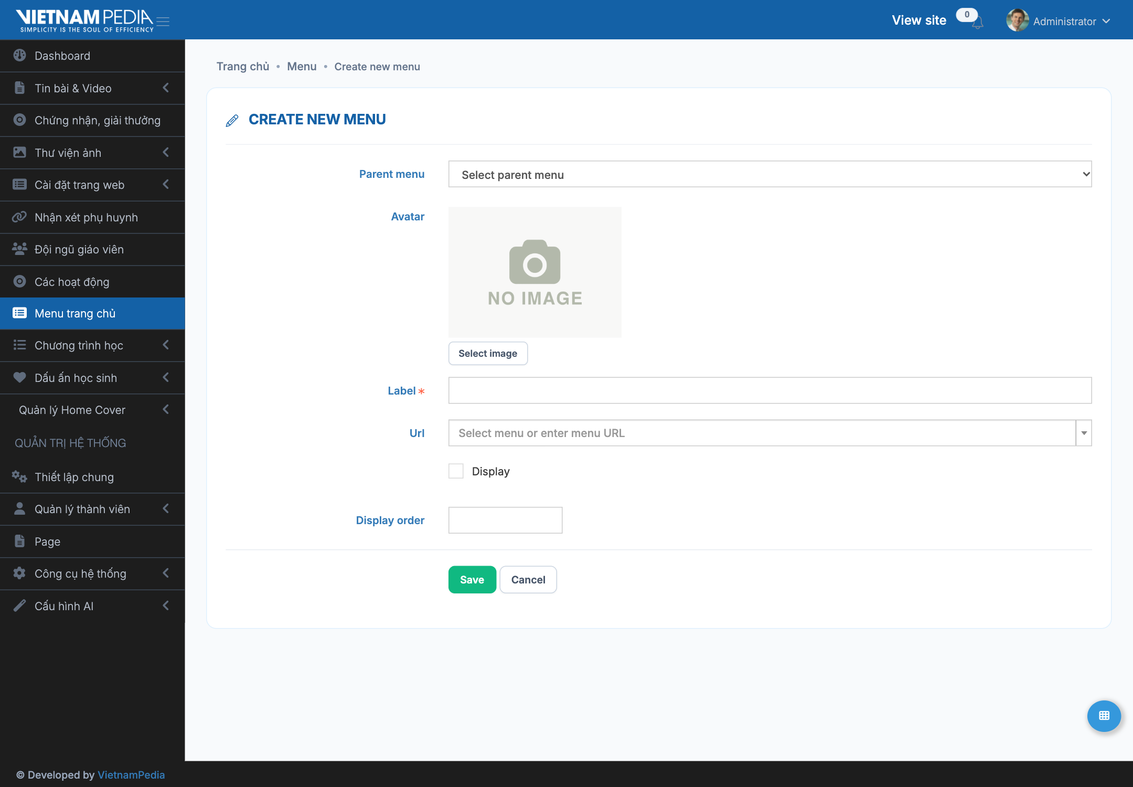Click the Administrator avatar picture
The image size is (1133, 787).
point(1017,20)
